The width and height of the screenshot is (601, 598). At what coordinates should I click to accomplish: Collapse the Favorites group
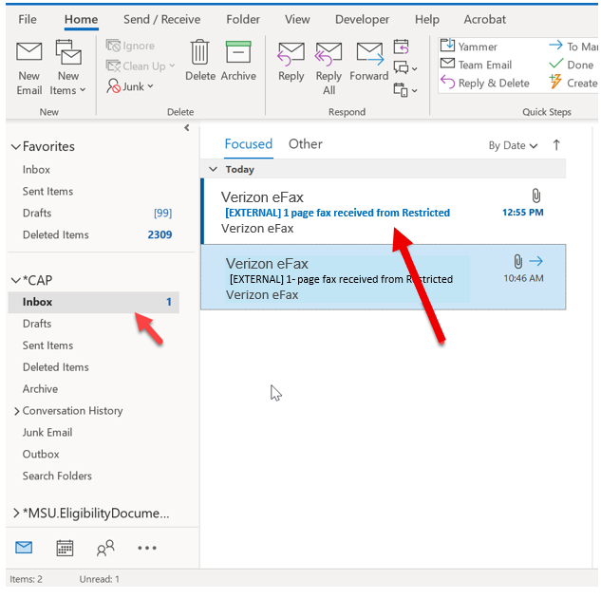click(16, 146)
